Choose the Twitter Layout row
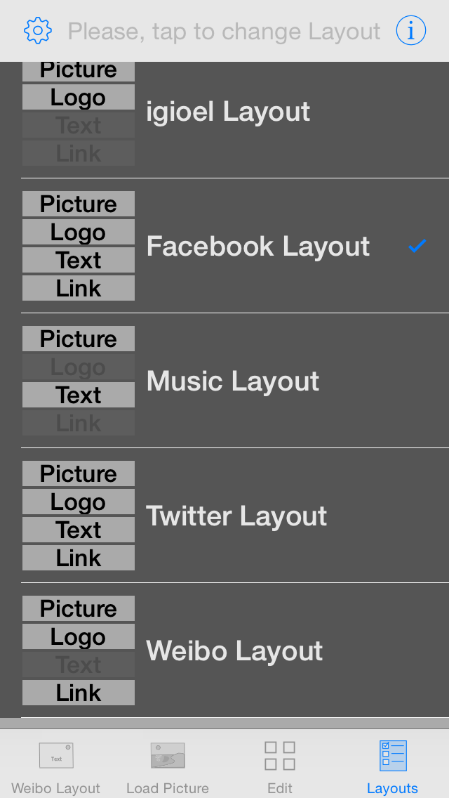Screen dimensions: 449x798 pos(235,516)
